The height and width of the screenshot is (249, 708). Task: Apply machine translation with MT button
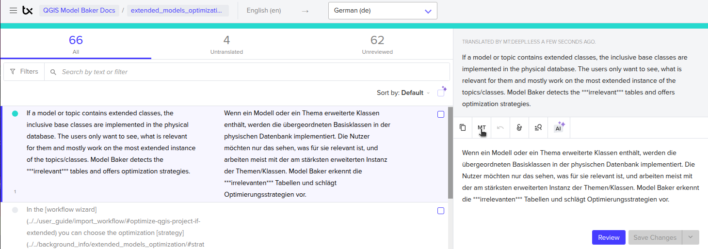(x=482, y=127)
